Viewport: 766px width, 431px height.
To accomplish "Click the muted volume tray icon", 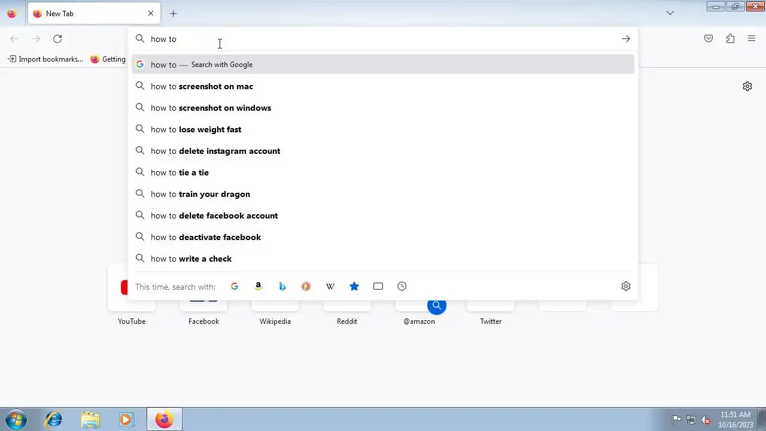I will coord(706,420).
